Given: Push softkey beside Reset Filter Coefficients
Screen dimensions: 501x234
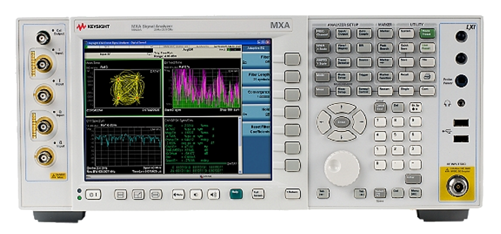Looking at the screenshot, I should pyautogui.click(x=292, y=130).
